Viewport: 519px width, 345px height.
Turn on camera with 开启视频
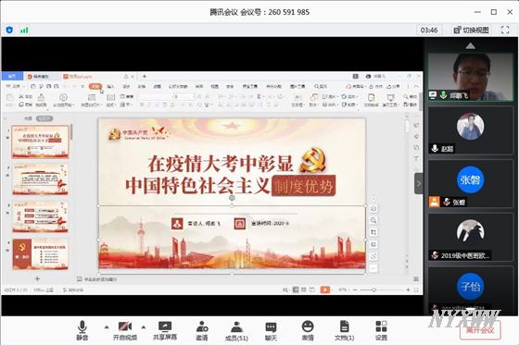point(125,330)
